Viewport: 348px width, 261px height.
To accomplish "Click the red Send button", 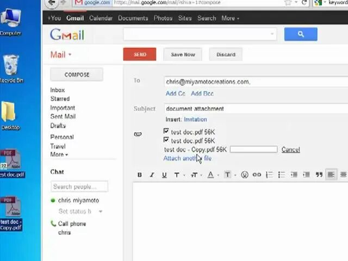I will click(x=140, y=54).
